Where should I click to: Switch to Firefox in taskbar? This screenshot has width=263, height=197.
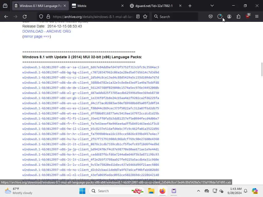(x=162, y=191)
